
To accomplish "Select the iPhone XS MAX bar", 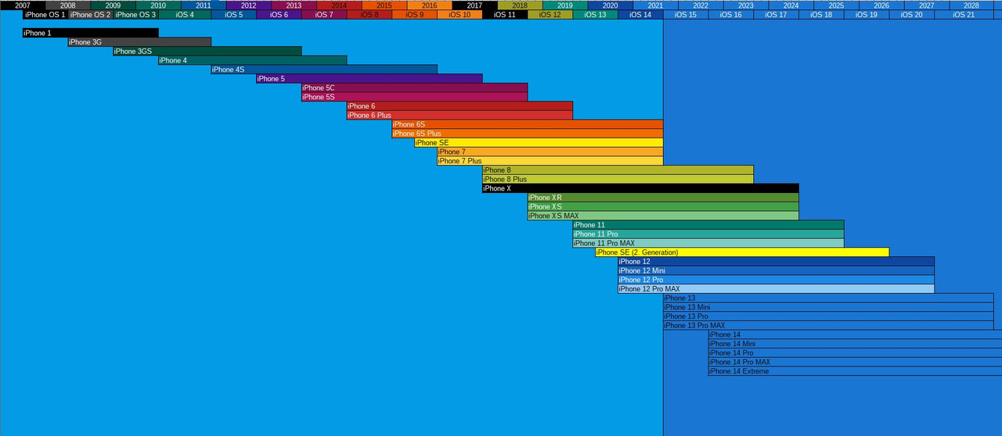I will (x=663, y=216).
